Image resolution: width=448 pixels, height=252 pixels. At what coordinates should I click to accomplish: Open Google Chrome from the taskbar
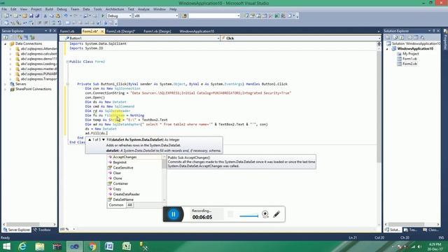point(92,246)
